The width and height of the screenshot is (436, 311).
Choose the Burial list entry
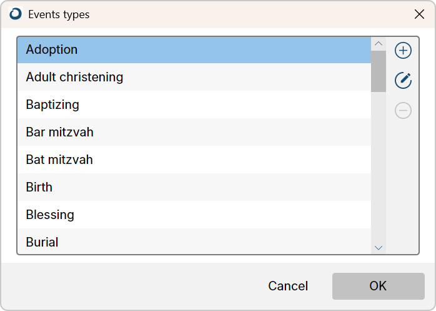coord(194,242)
